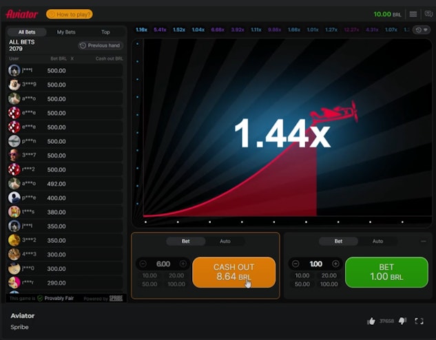Switch to the Top tab
436x340 pixels.
[x=105, y=32]
